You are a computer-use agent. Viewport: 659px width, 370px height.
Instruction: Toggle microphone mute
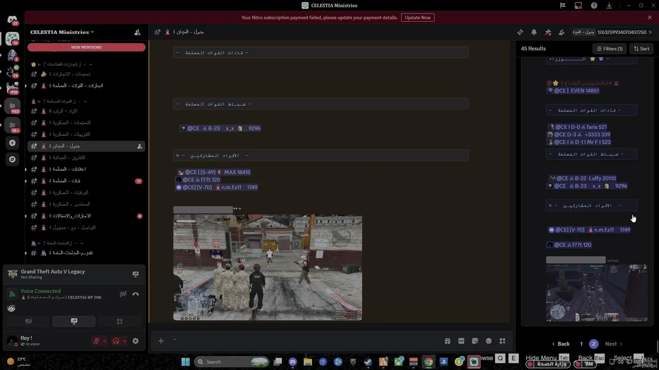(x=96, y=341)
